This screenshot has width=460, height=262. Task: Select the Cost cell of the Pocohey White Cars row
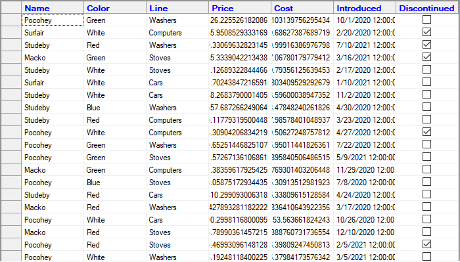pyautogui.click(x=302, y=220)
